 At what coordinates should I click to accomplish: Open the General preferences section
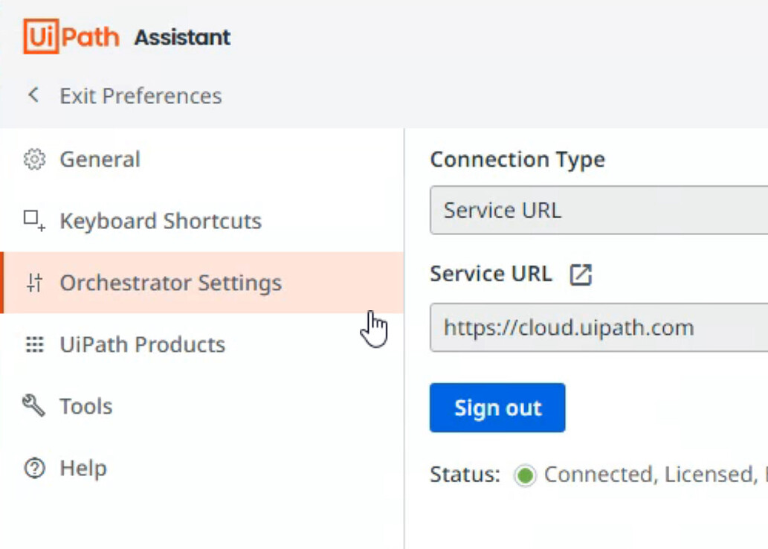click(100, 158)
